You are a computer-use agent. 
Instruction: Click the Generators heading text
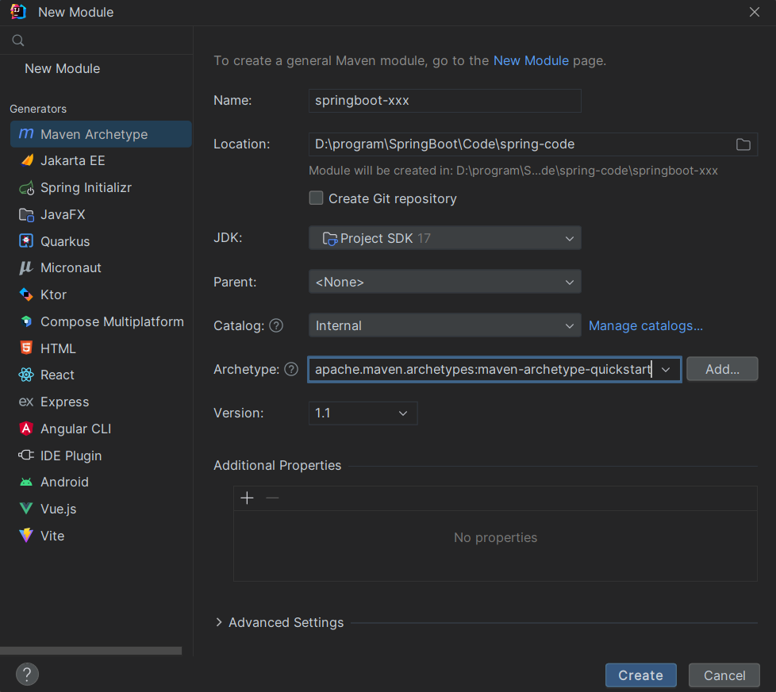tap(38, 109)
